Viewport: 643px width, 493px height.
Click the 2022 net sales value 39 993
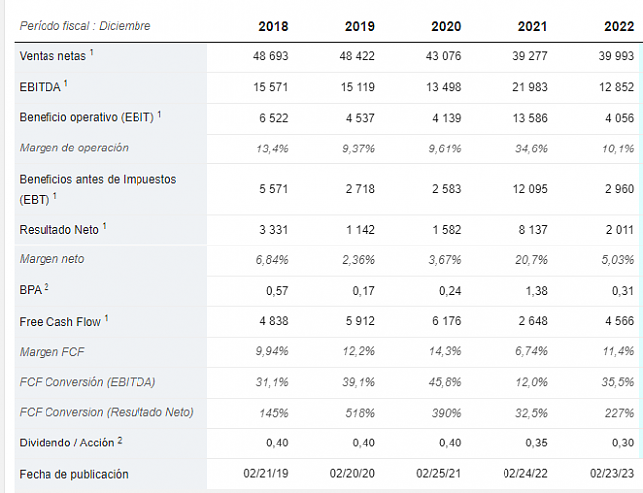coord(616,56)
